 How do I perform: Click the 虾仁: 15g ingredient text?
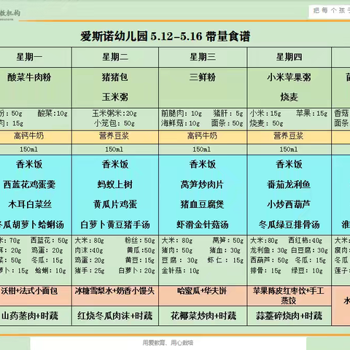[225, 260]
